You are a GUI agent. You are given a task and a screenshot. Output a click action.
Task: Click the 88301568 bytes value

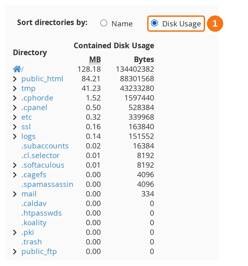pyautogui.click(x=137, y=79)
